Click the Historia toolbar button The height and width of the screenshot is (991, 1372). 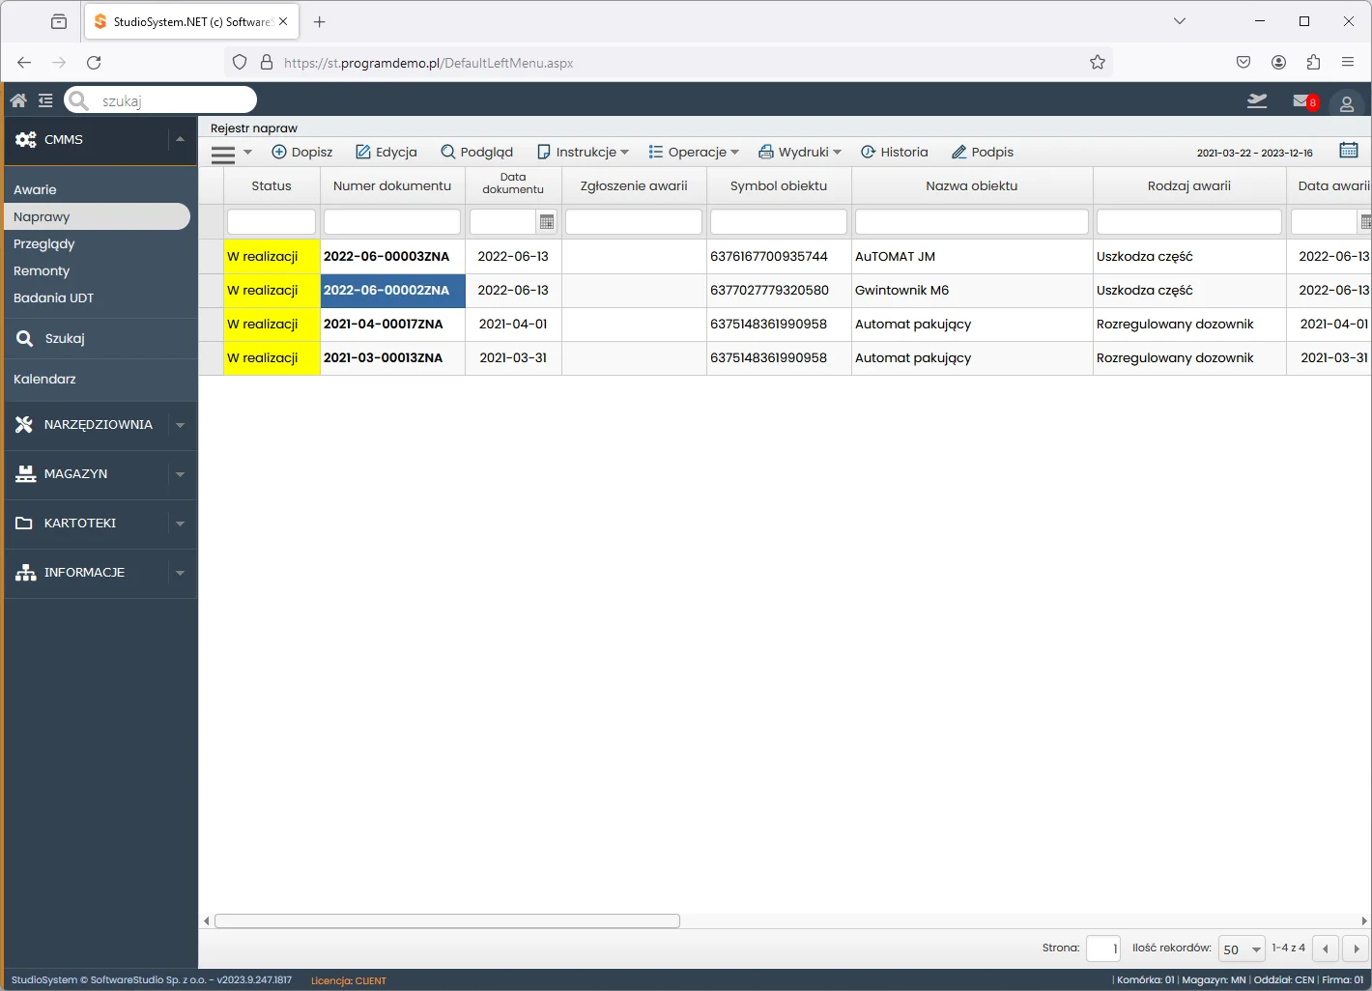point(894,153)
